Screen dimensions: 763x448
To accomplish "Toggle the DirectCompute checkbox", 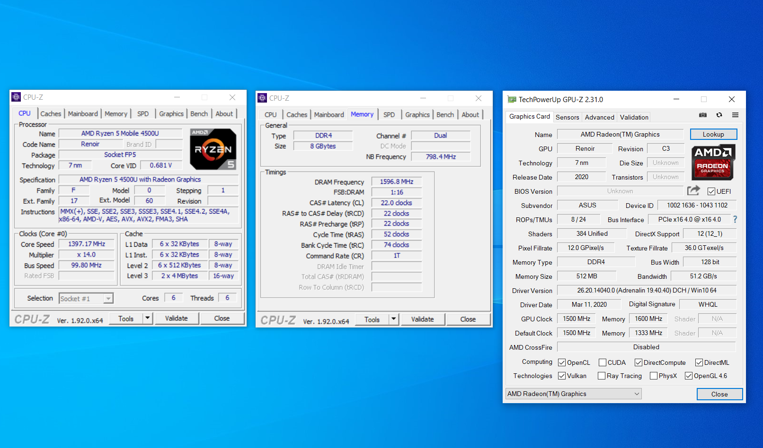I will point(639,362).
